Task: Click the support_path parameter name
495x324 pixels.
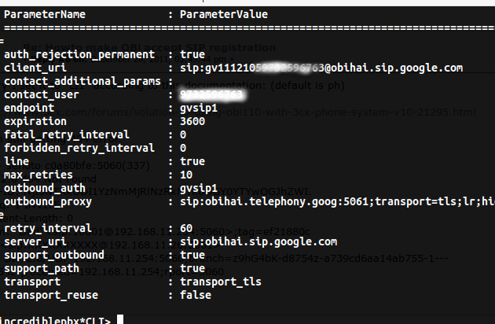Action: point(42,269)
